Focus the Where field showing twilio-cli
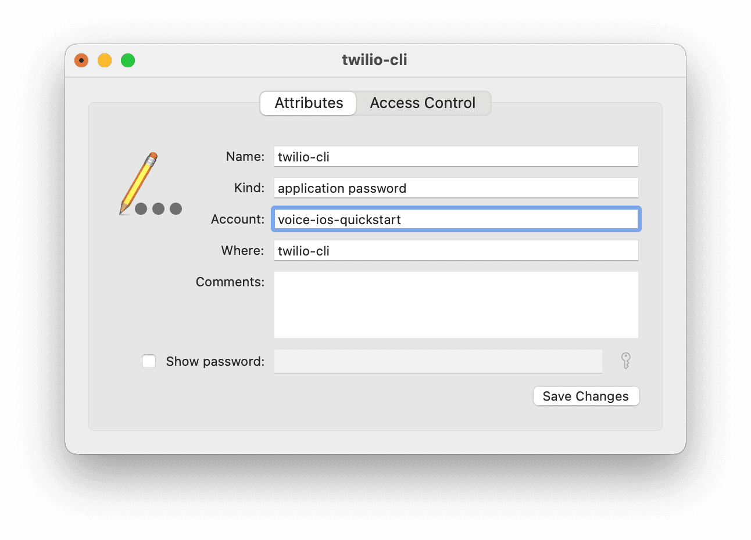This screenshot has height=540, width=751. click(x=456, y=250)
